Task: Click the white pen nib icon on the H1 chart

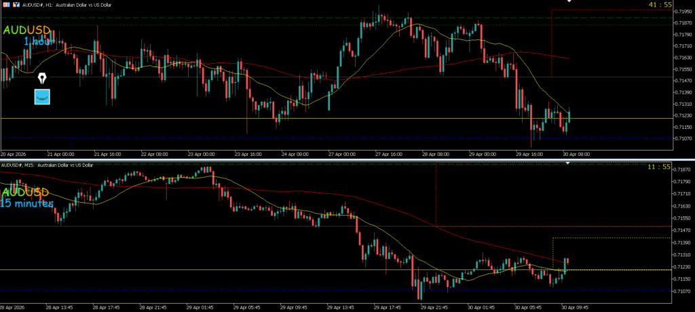Action: (43, 78)
